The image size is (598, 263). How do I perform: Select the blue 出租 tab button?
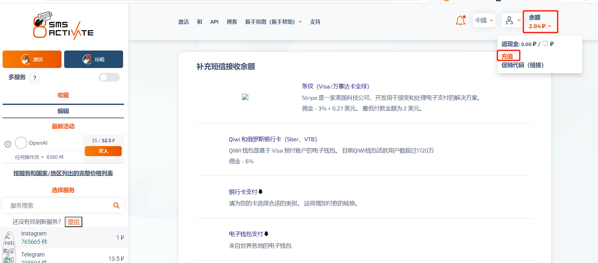(x=94, y=59)
